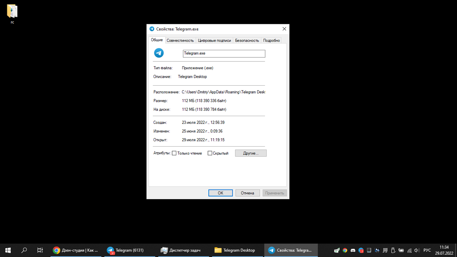Close the Свойства: Telegram.exe dialog

click(284, 29)
